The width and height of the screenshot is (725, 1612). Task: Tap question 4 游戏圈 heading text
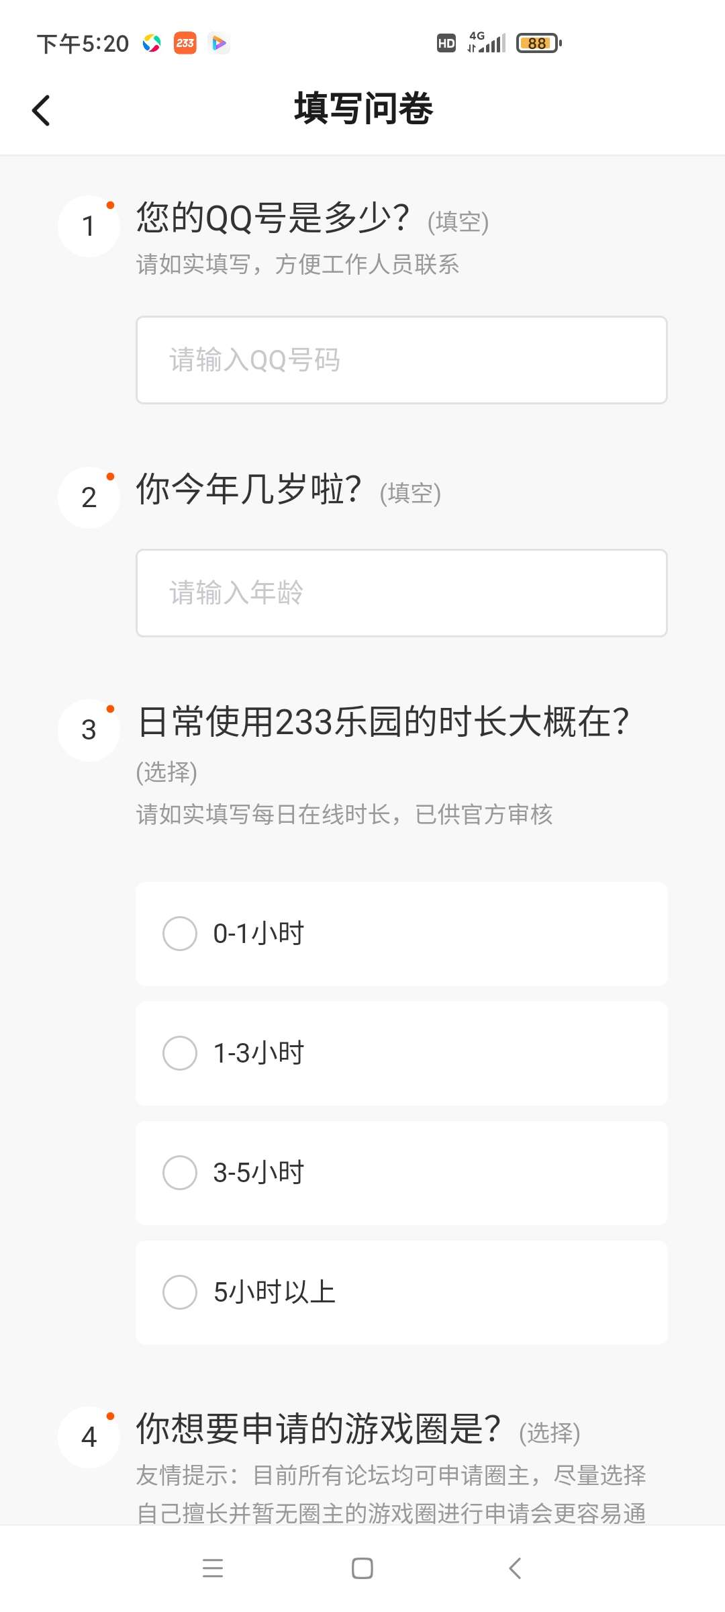(318, 1429)
